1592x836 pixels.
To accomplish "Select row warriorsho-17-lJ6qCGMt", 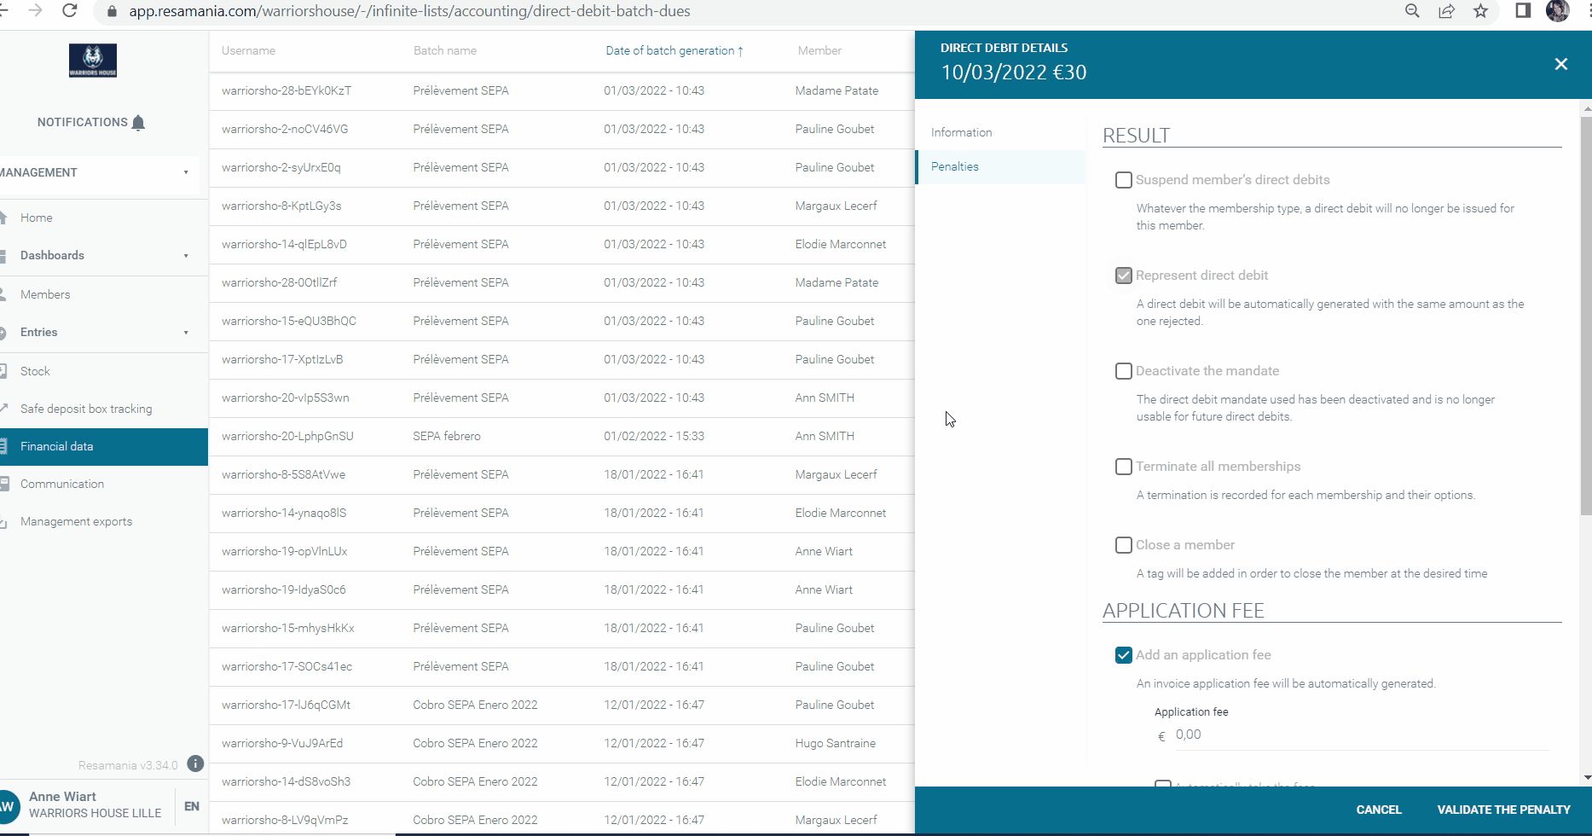I will pos(562,705).
